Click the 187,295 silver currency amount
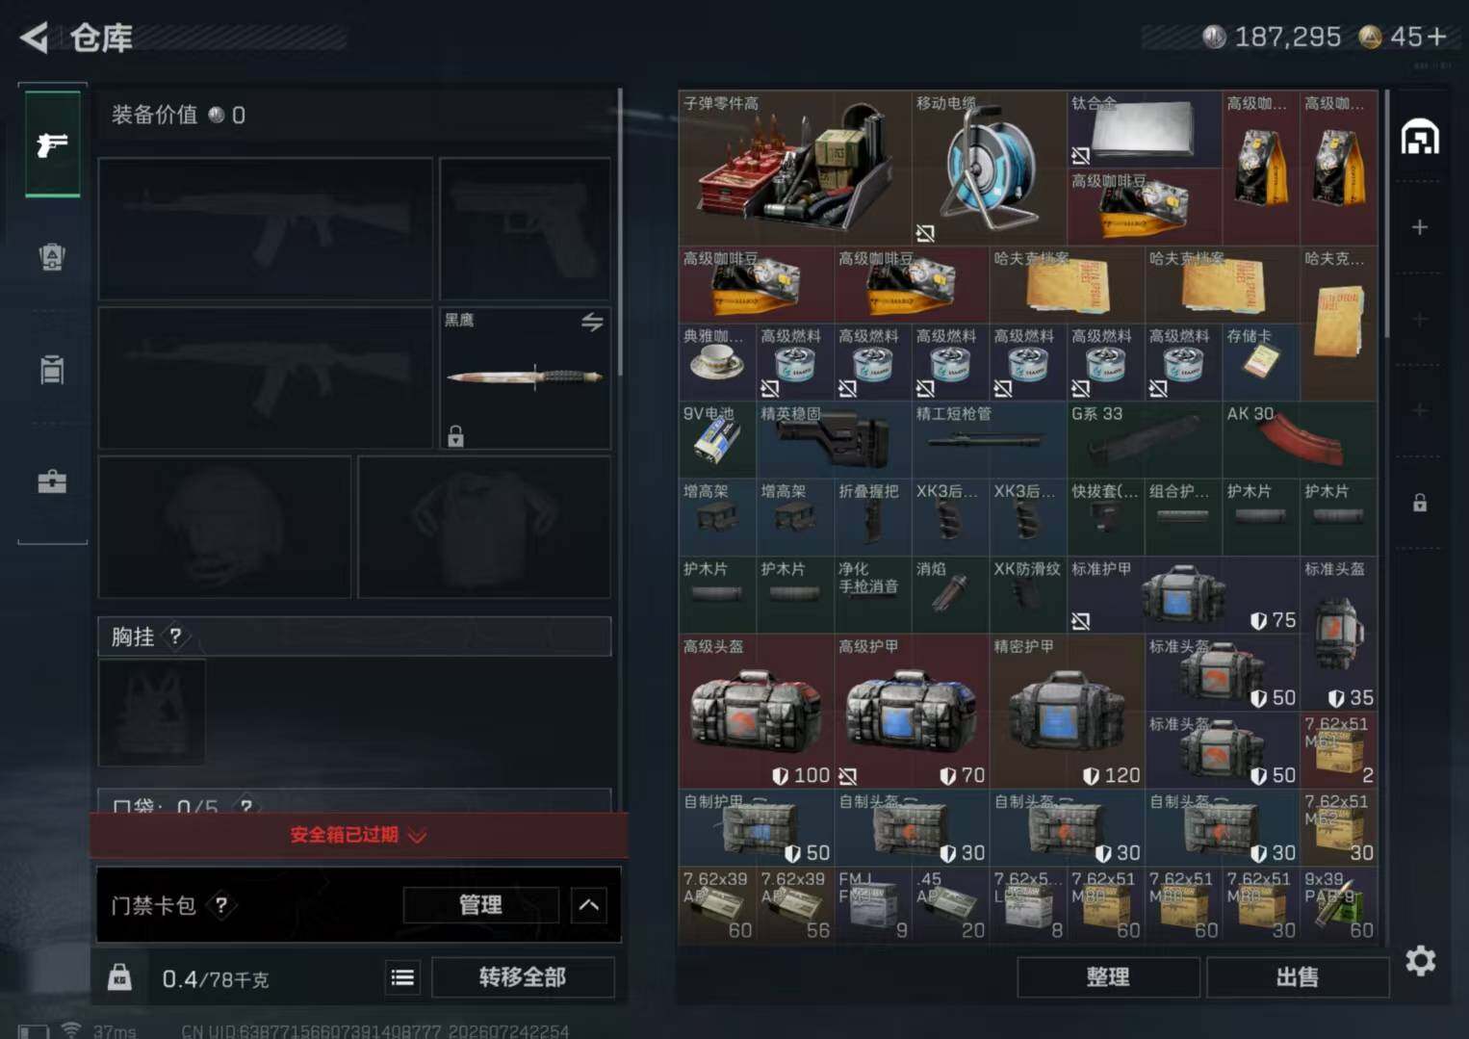 coord(1287,38)
